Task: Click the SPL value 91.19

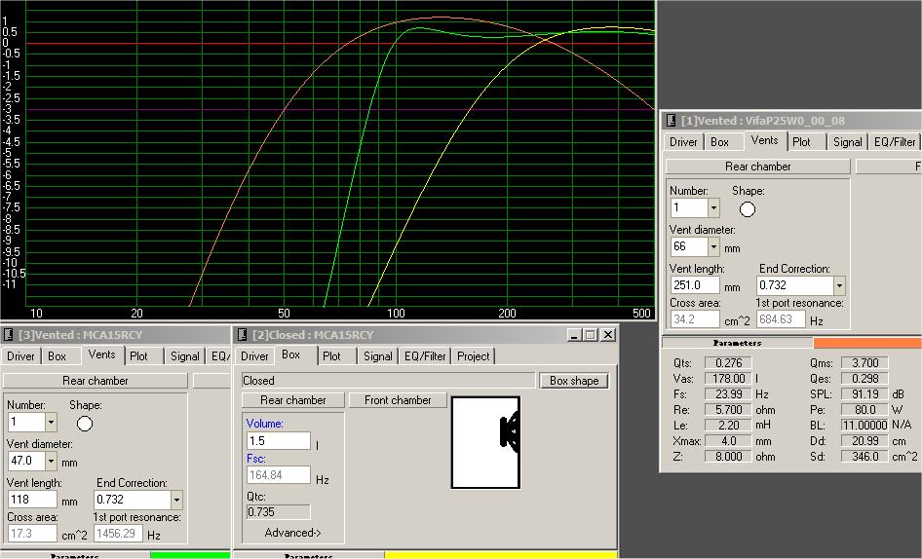Action: (x=864, y=394)
